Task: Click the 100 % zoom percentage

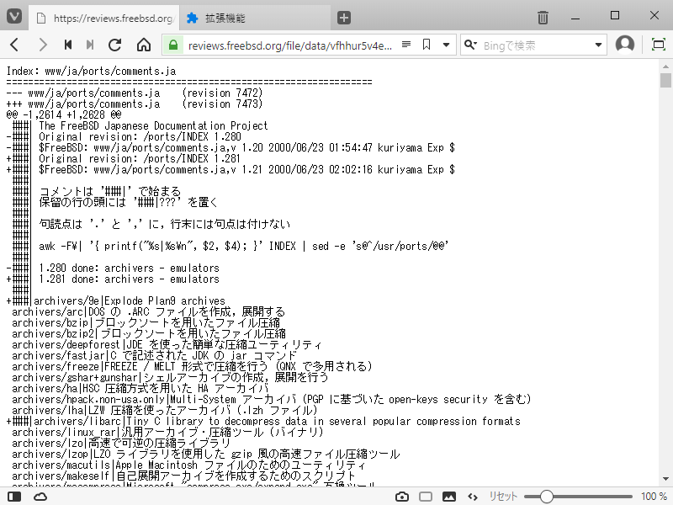Action: pyautogui.click(x=654, y=497)
